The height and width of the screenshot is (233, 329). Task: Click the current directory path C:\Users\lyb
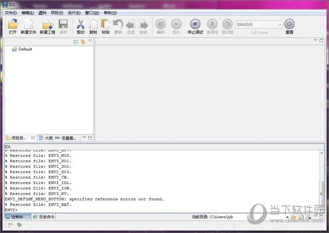coord(222,217)
